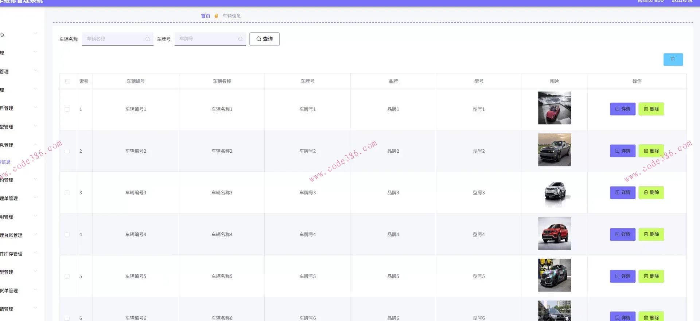Expand the 理单管理 sidebar chevron
The width and height of the screenshot is (700, 321).
[35, 197]
